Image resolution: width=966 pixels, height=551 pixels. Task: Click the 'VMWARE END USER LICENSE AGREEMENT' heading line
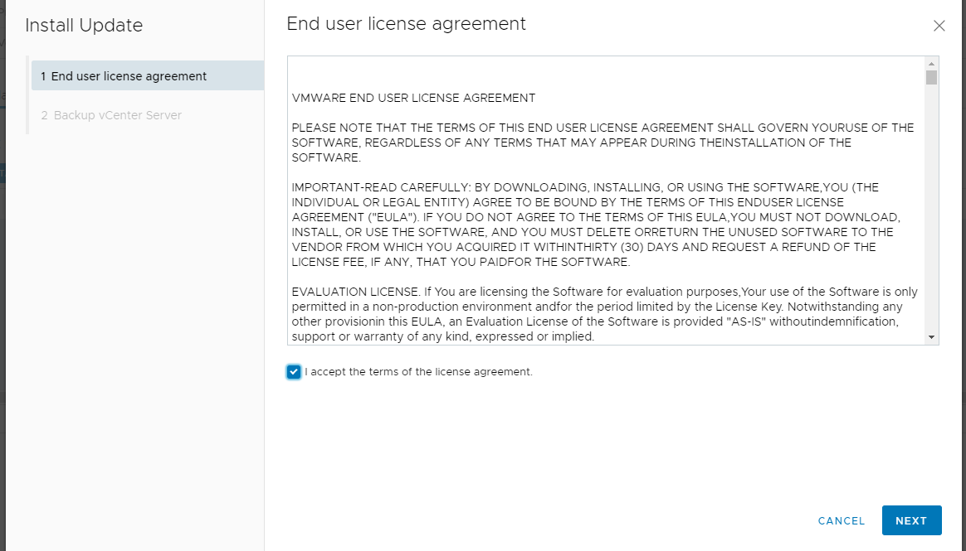pyautogui.click(x=413, y=98)
